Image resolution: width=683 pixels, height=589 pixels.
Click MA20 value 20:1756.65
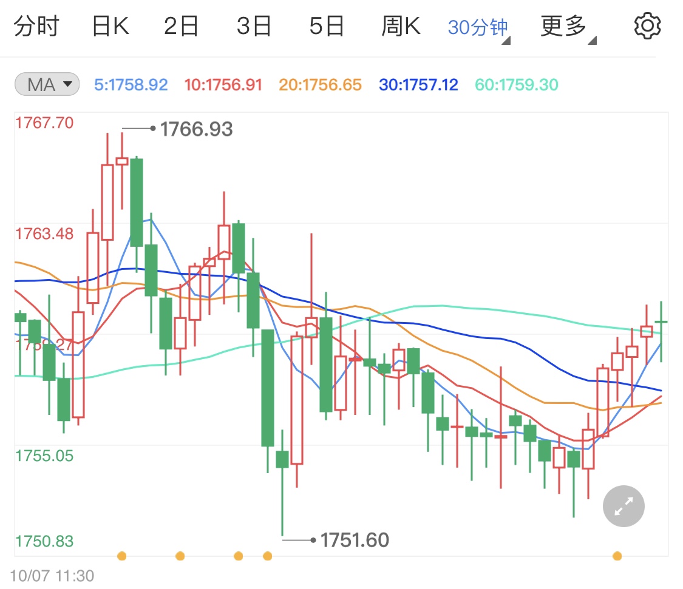click(320, 84)
